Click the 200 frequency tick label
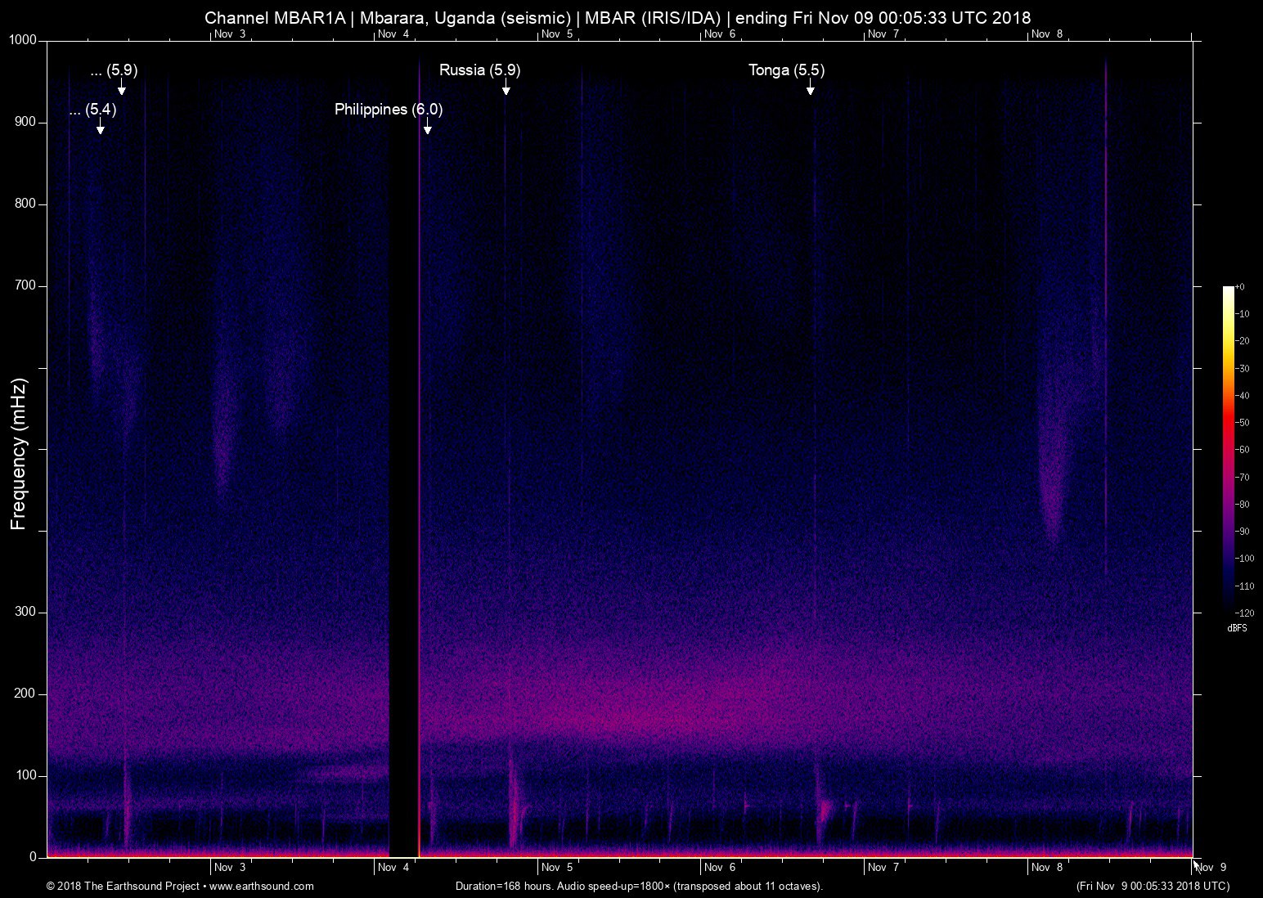Screen dimensions: 1263x898 pos(25,693)
